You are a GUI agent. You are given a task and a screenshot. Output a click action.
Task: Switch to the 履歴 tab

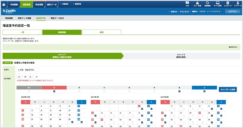click(101, 32)
